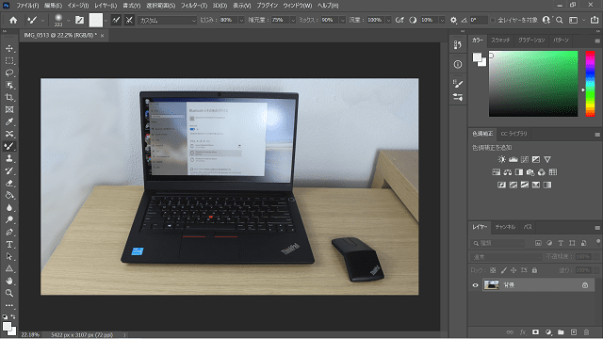Click the search icon in options bar
The width and height of the screenshot is (603, 339).
[560, 20]
